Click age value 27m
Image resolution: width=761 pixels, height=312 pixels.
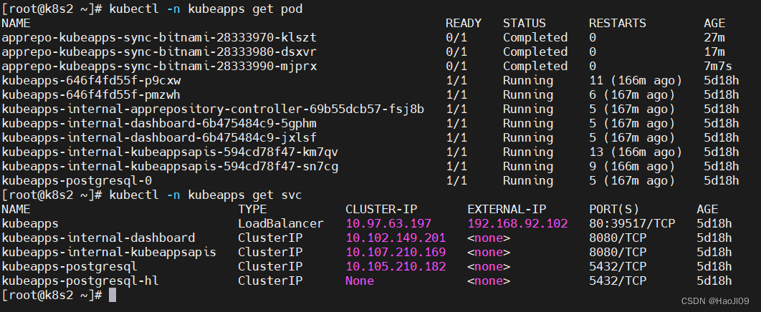(714, 37)
